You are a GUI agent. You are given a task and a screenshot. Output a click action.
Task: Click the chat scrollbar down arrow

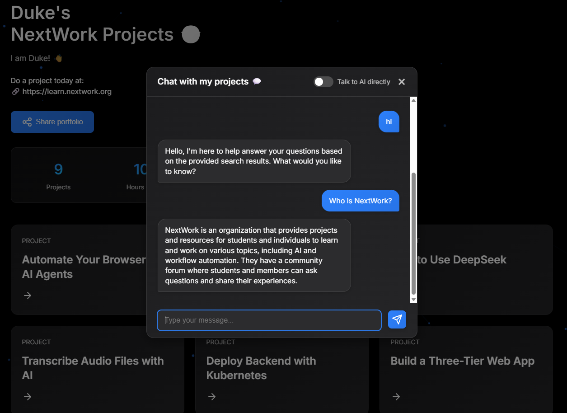(x=413, y=299)
